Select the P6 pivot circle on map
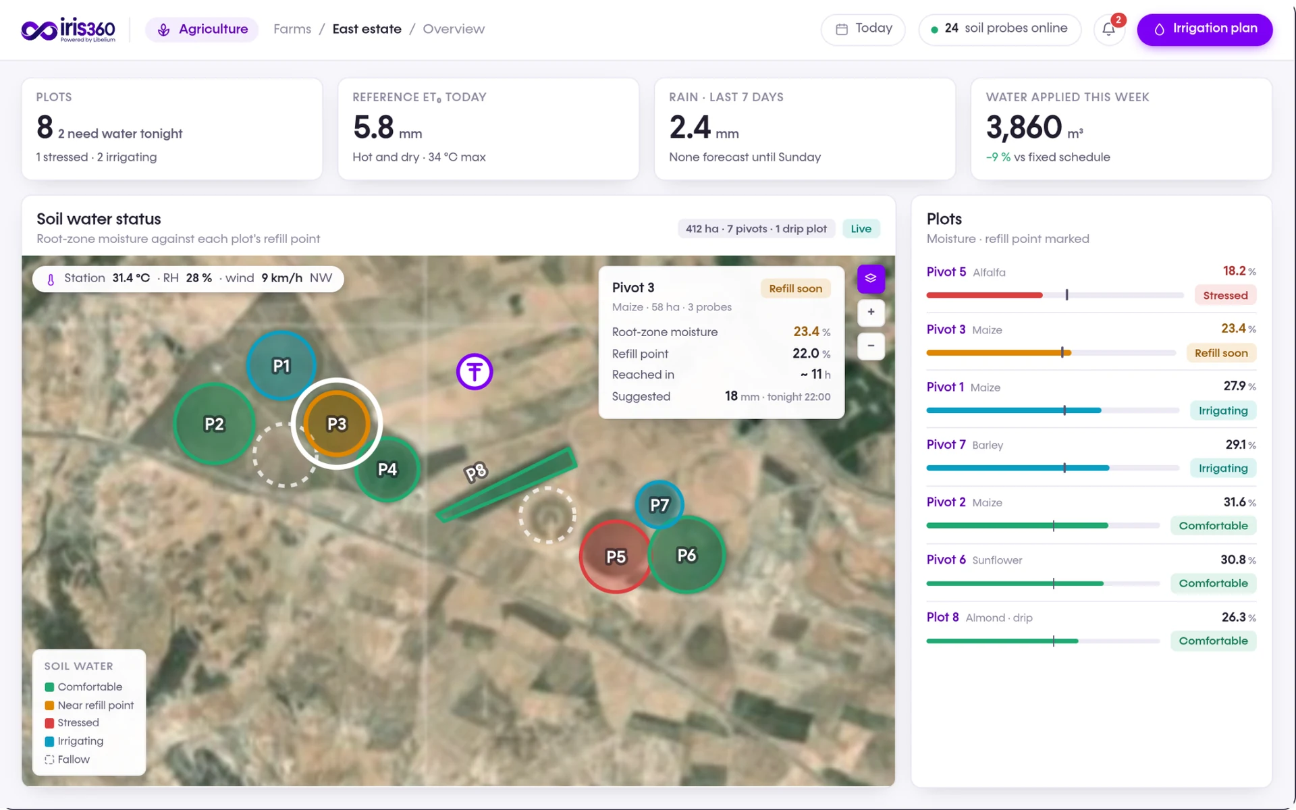Image resolution: width=1296 pixels, height=810 pixels. tap(687, 555)
